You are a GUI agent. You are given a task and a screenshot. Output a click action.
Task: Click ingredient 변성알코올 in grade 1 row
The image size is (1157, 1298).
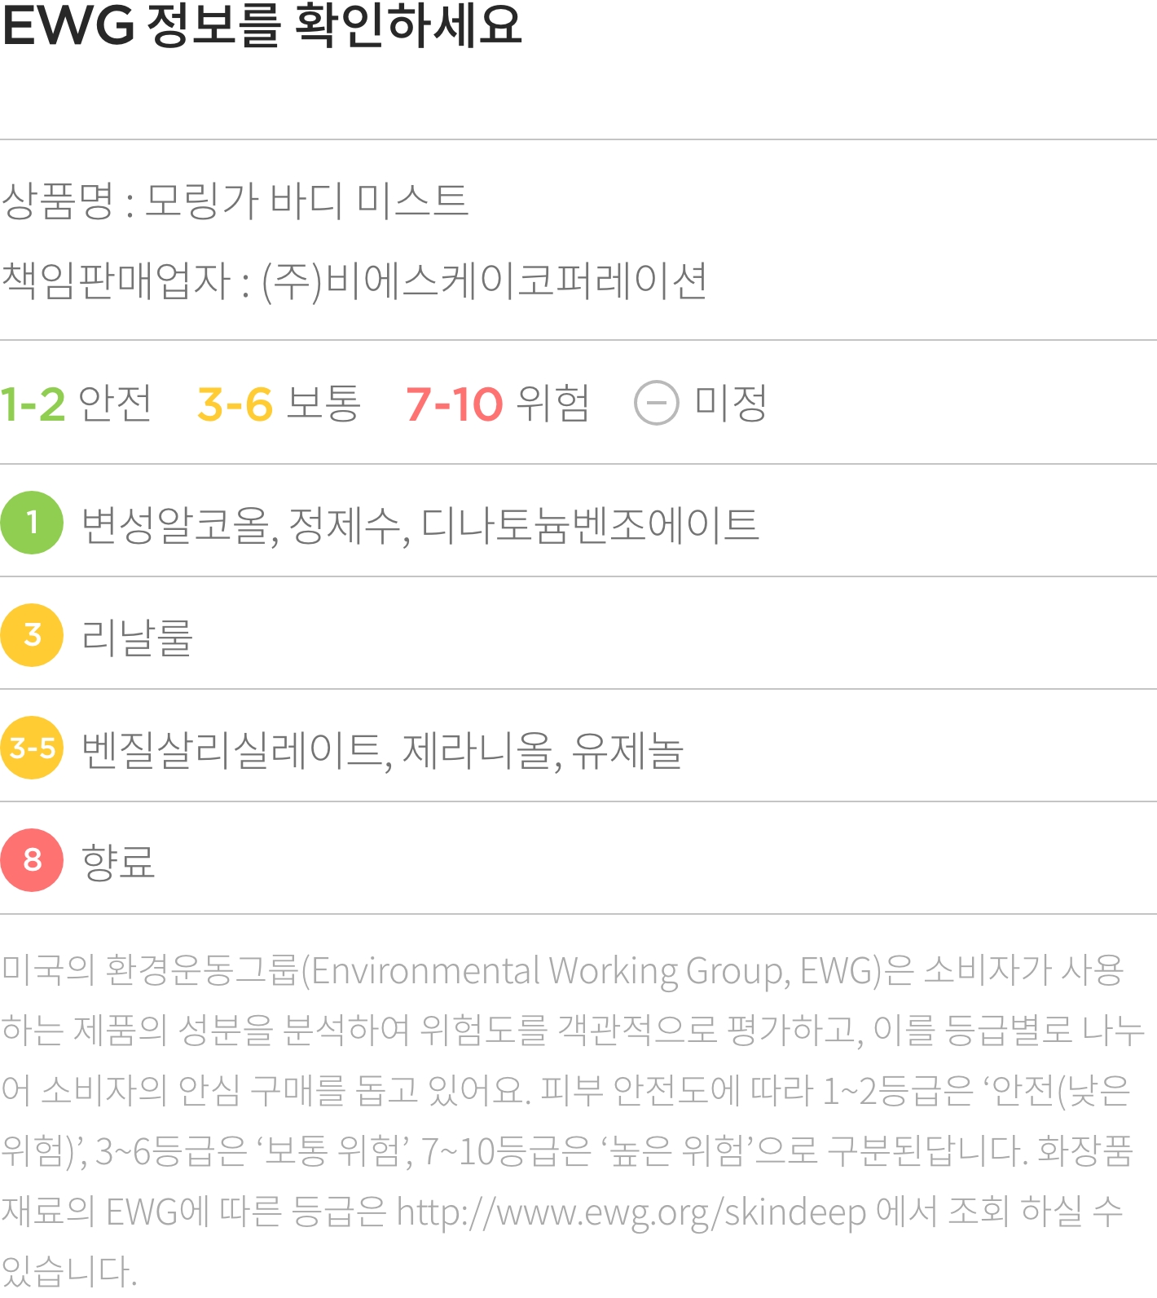click(x=176, y=524)
